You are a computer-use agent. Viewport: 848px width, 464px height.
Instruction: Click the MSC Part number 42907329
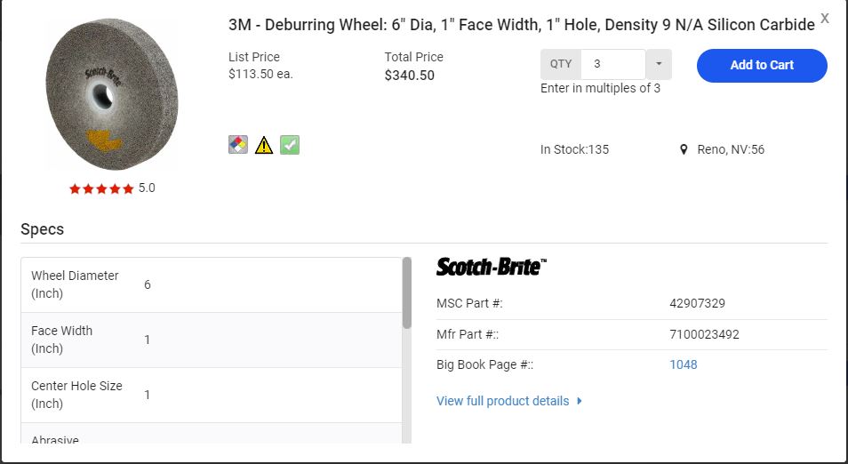(697, 303)
